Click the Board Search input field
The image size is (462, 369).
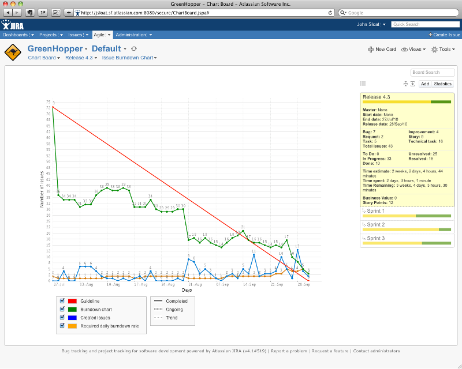coord(433,73)
